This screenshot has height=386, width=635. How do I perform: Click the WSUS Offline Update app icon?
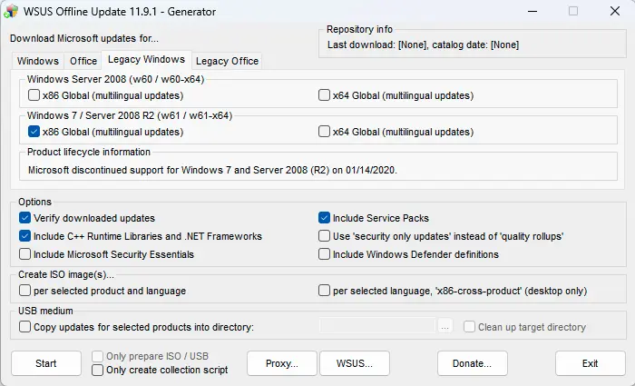(x=11, y=11)
